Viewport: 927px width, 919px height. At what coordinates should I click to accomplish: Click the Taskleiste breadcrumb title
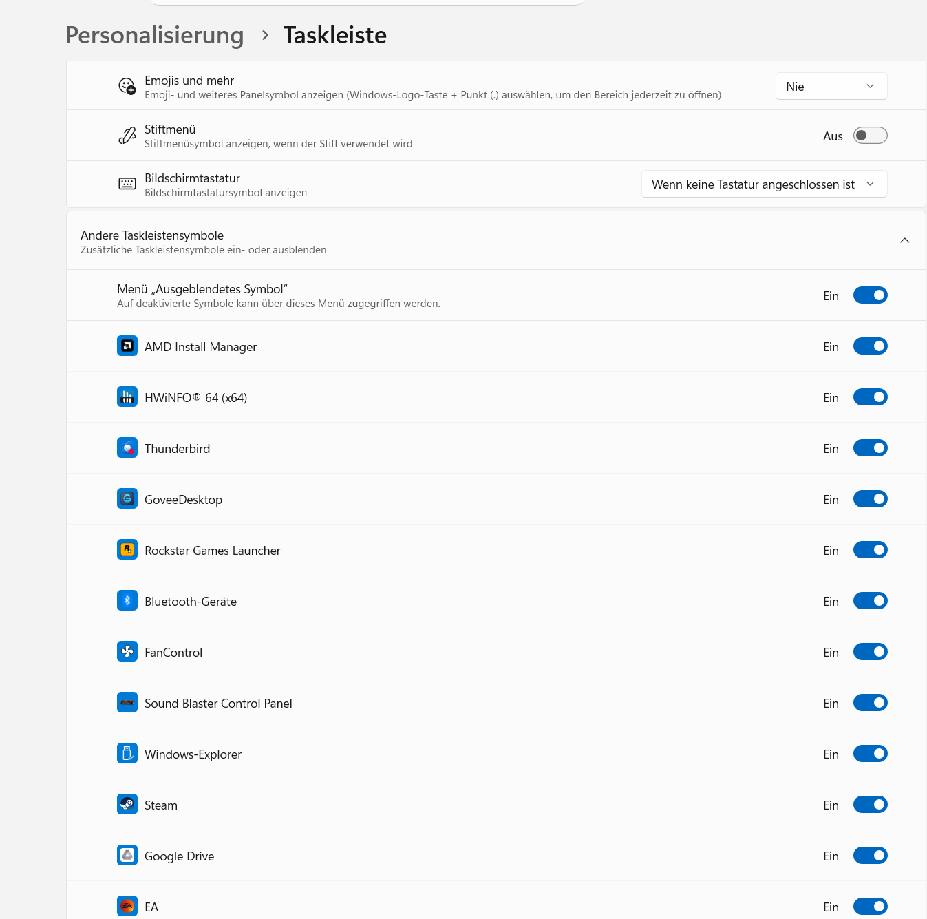(335, 35)
